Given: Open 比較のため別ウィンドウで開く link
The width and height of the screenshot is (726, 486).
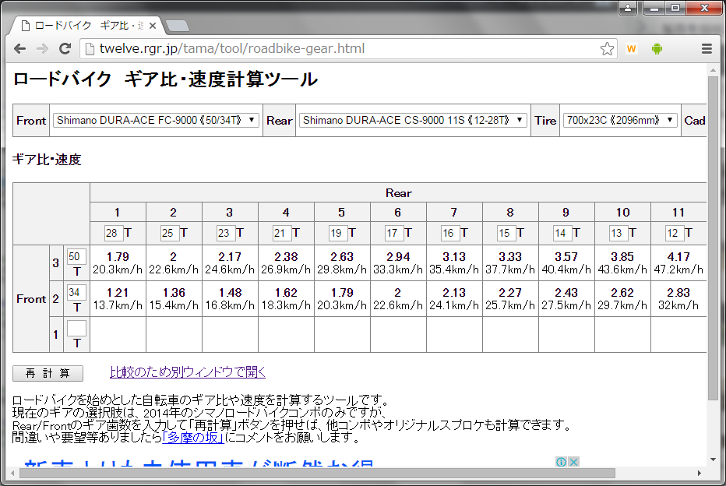Looking at the screenshot, I should tap(188, 372).
